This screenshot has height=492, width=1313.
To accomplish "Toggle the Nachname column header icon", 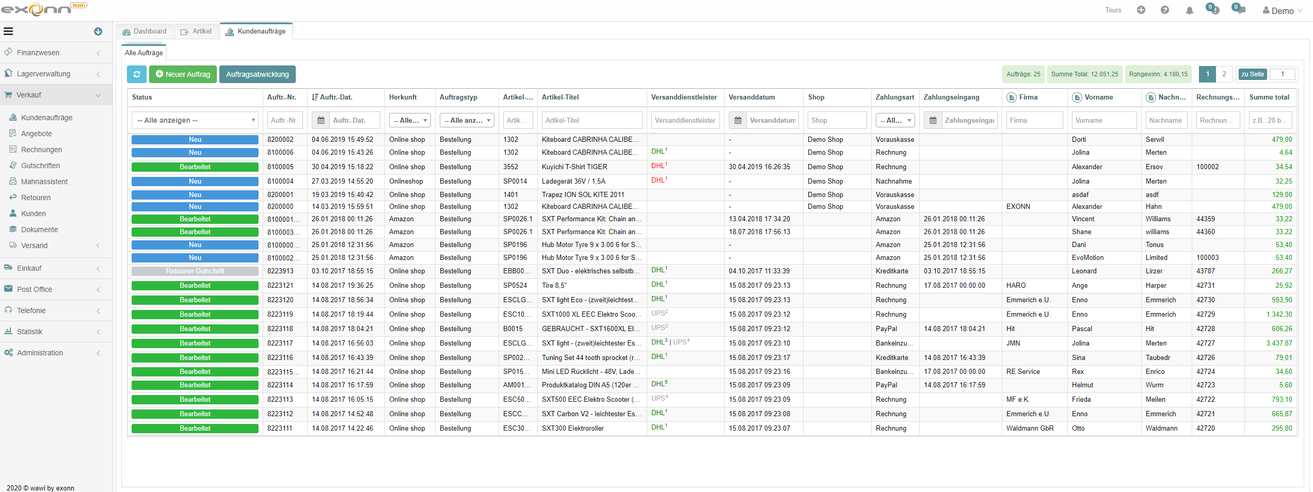I will tap(1150, 97).
